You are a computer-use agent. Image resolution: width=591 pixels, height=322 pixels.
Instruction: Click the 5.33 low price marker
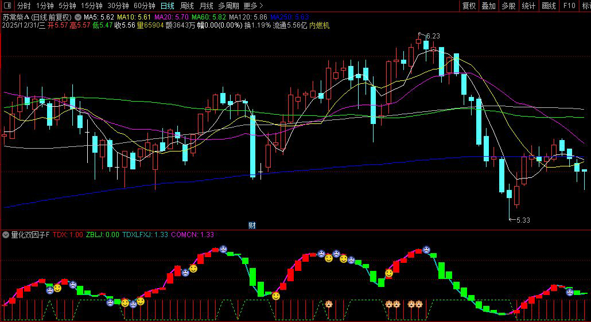coord(523,220)
